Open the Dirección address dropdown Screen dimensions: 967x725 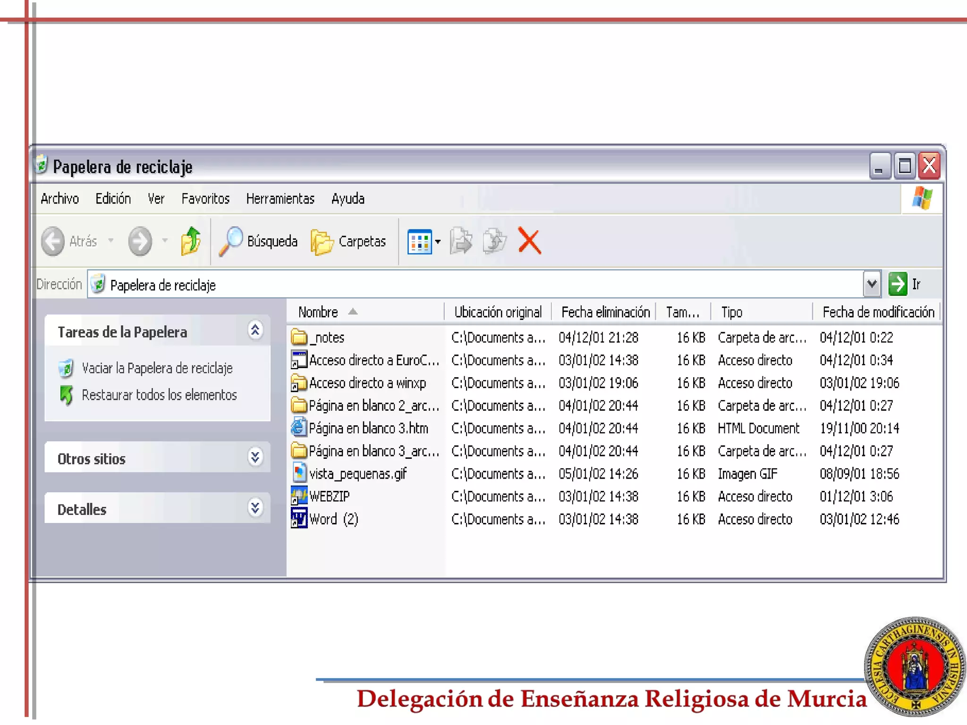pos(872,284)
